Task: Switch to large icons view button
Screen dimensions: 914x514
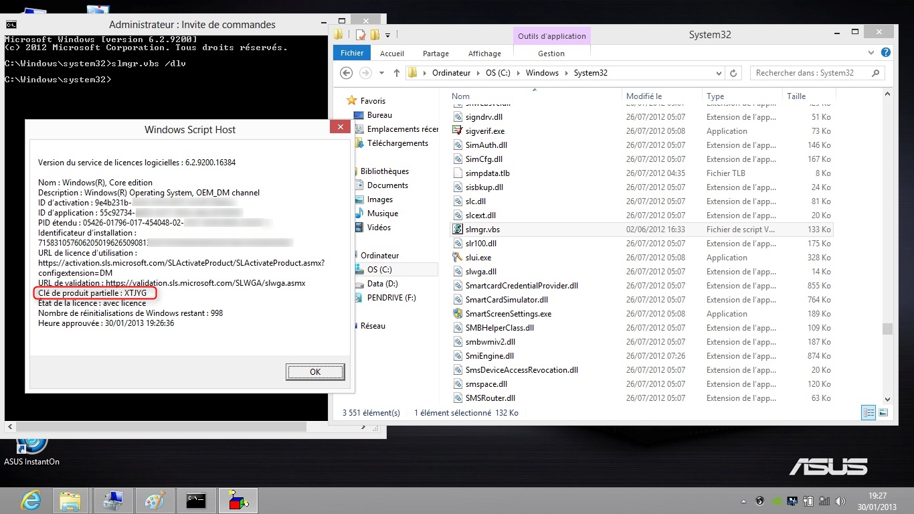Action: (x=883, y=413)
